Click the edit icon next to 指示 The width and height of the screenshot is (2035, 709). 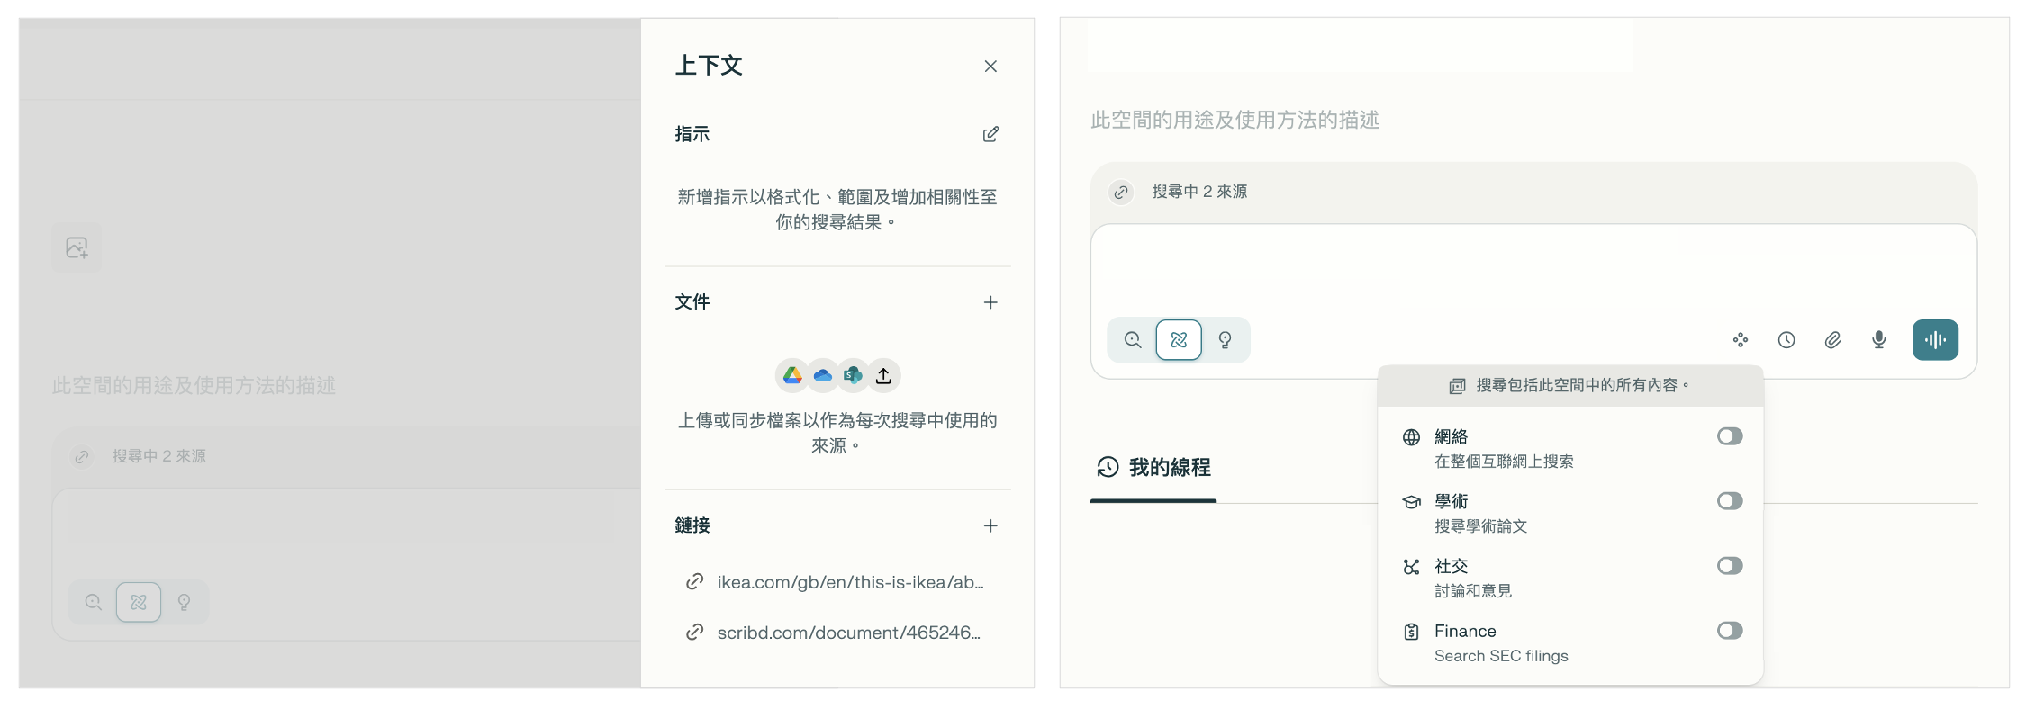click(990, 134)
